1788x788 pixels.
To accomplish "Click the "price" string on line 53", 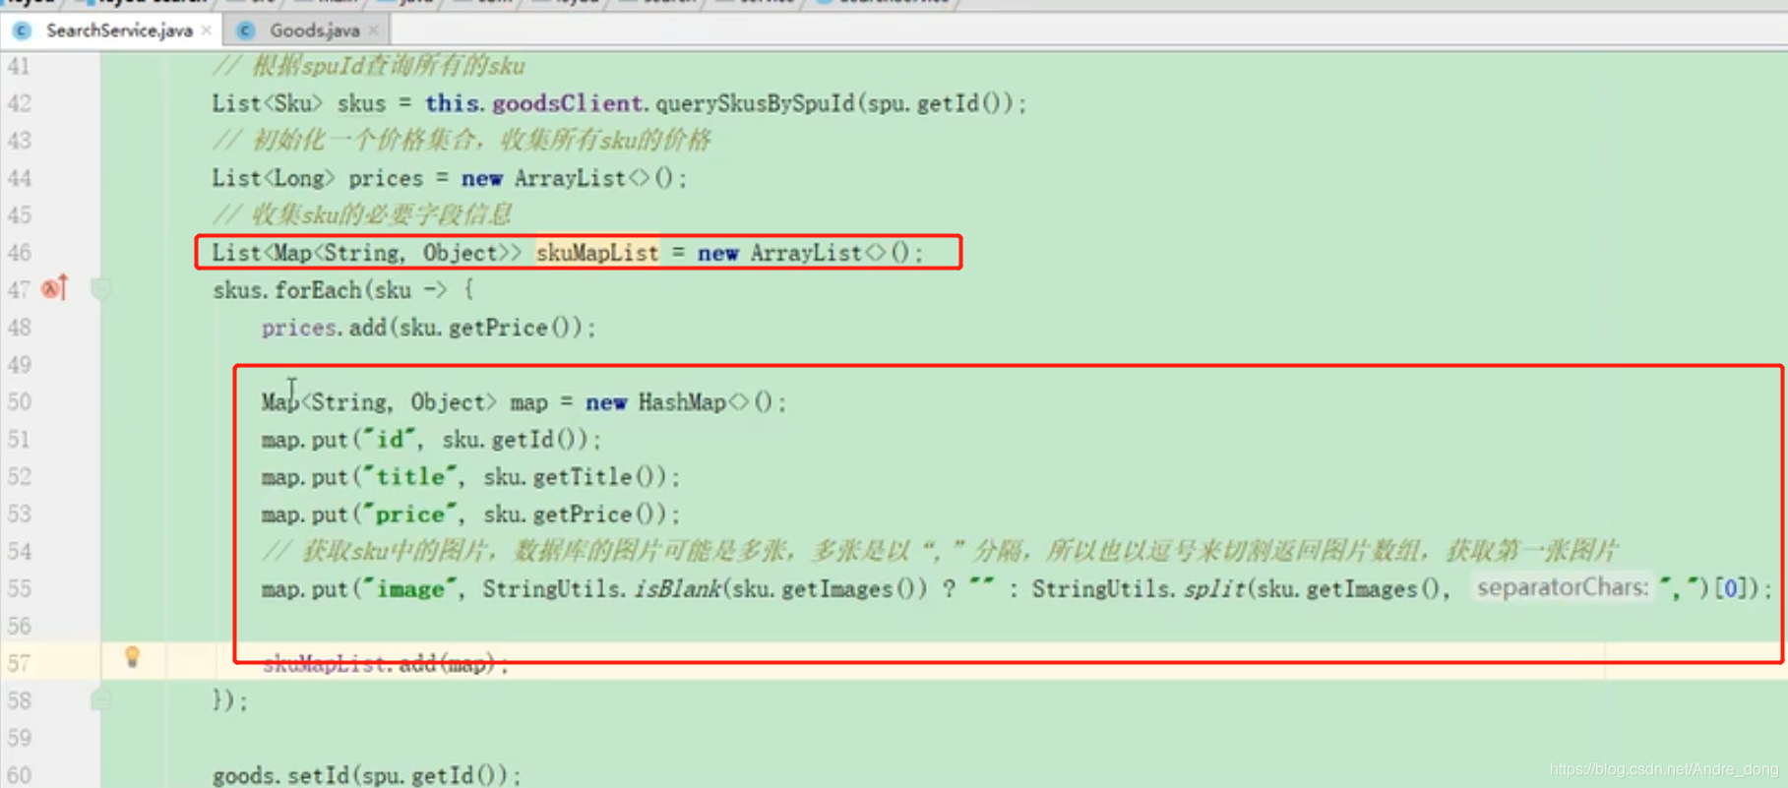I will (x=410, y=515).
